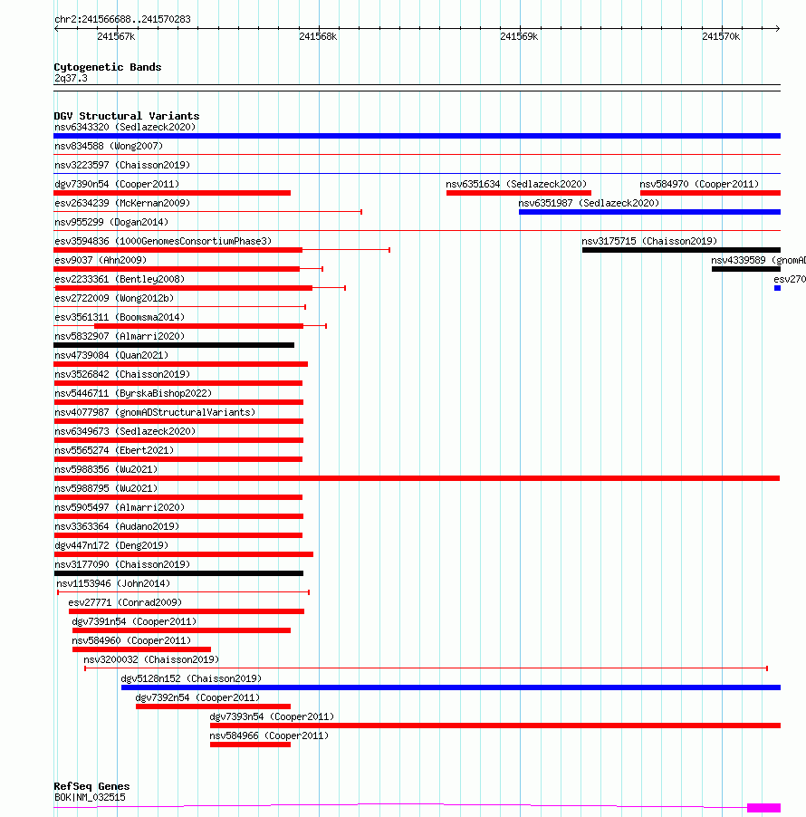Click the nsv6351987 (Sedlazeck2020) label

[589, 203]
